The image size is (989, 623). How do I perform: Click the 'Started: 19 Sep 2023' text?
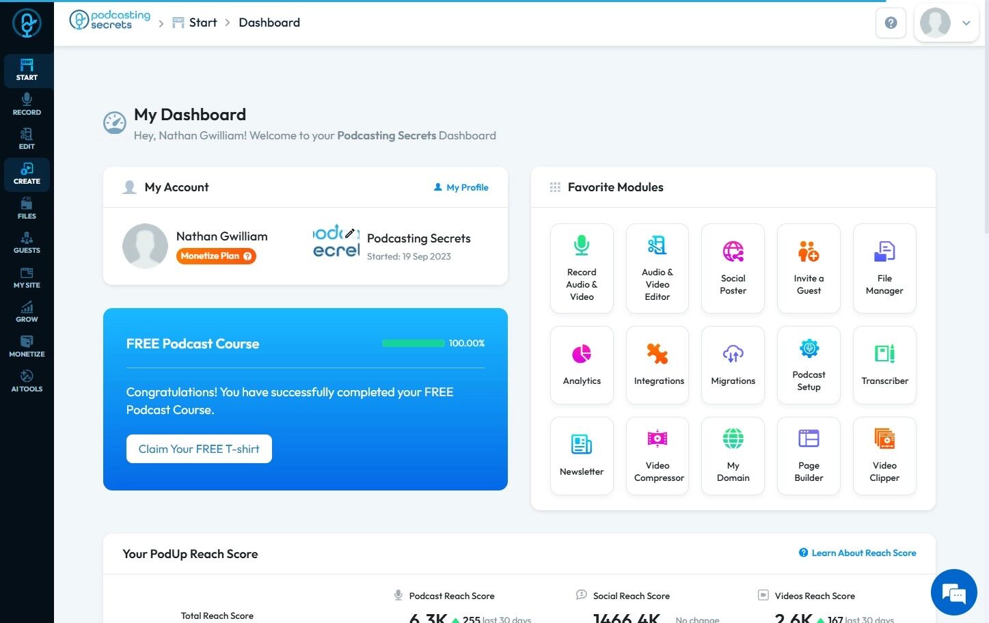409,257
